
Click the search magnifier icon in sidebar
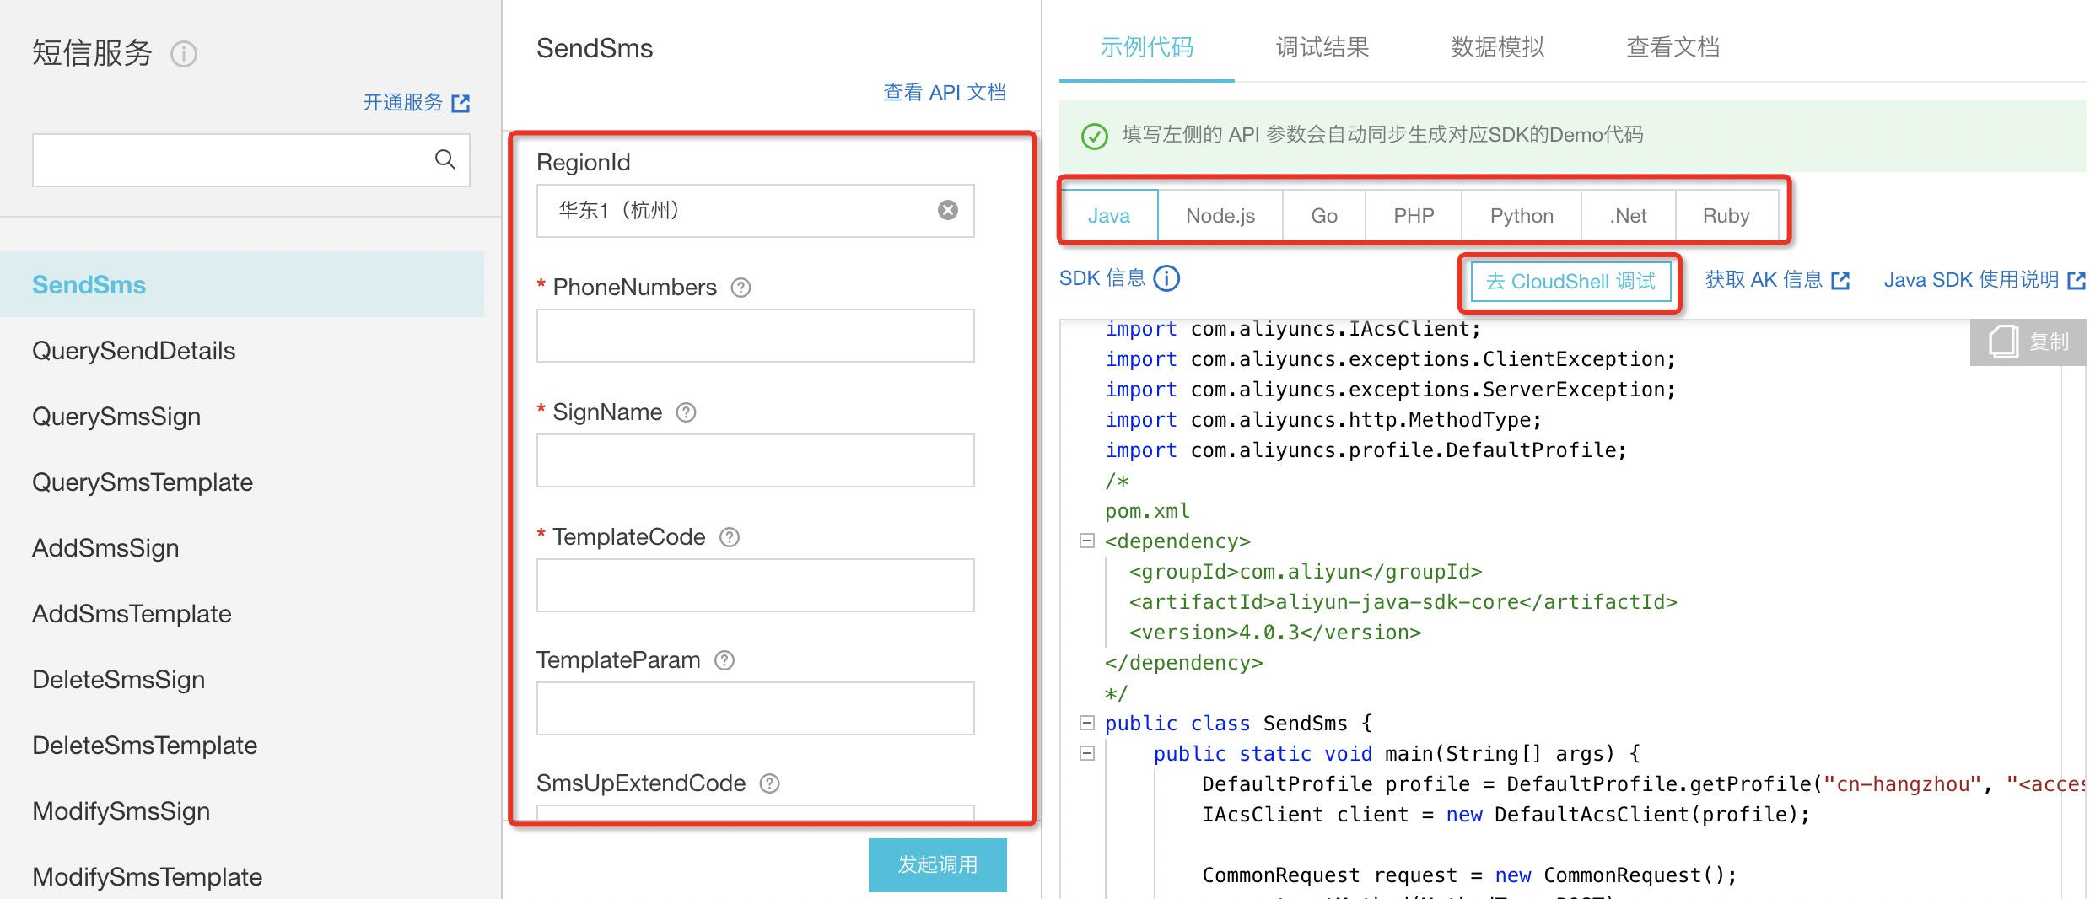click(444, 159)
